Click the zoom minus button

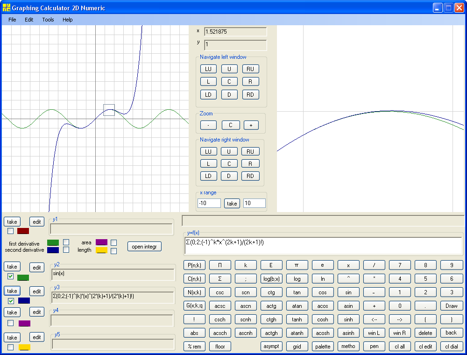(x=208, y=125)
